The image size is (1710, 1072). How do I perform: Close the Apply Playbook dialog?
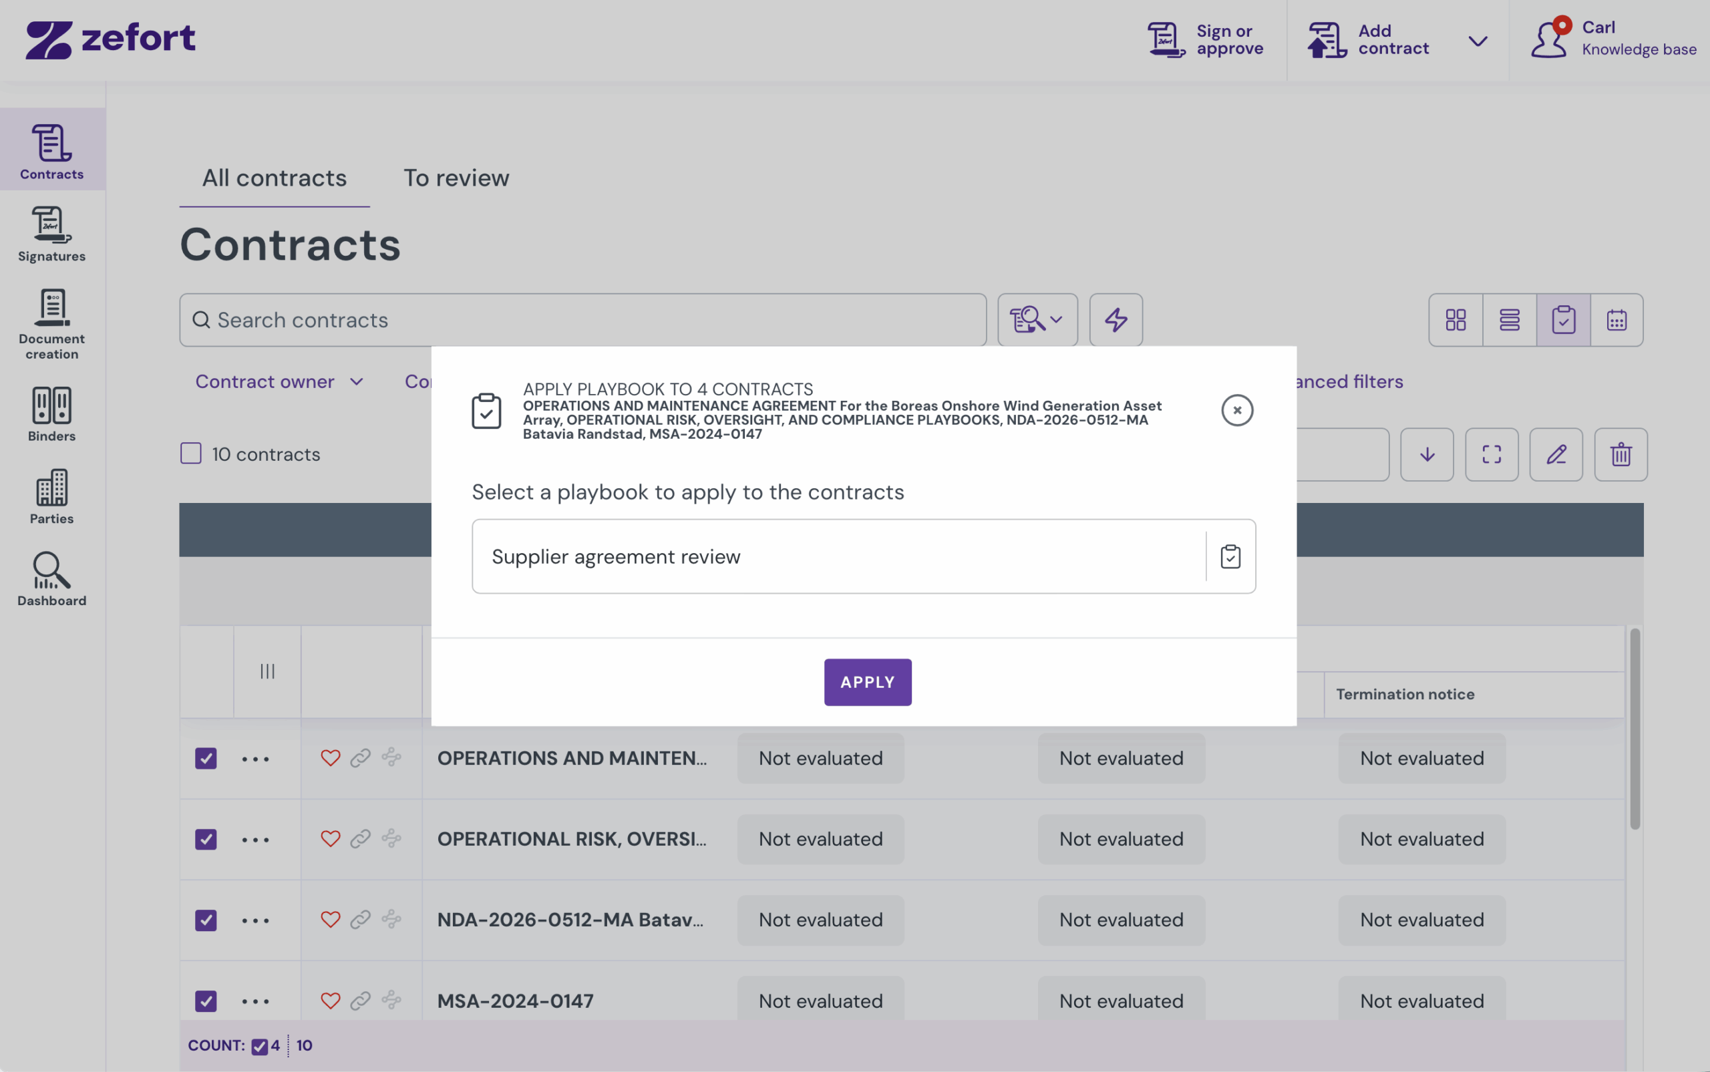(x=1236, y=411)
